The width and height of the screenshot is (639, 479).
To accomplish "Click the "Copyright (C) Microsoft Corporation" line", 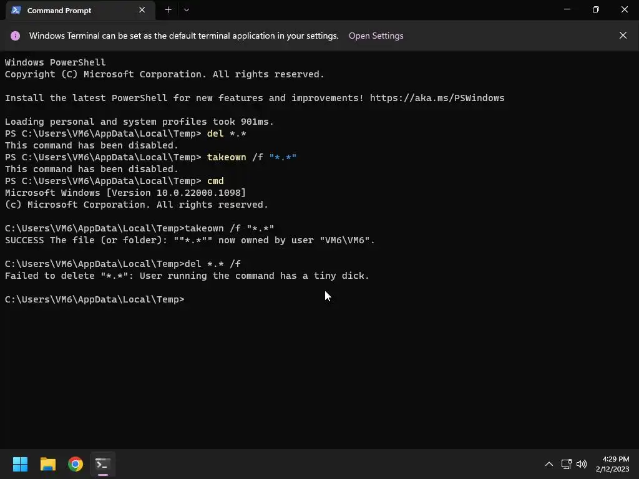I will (165, 75).
